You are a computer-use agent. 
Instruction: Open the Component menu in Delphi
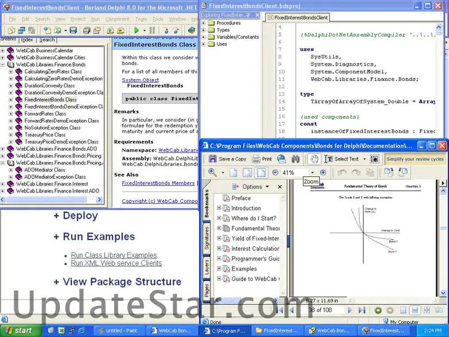click(x=117, y=19)
